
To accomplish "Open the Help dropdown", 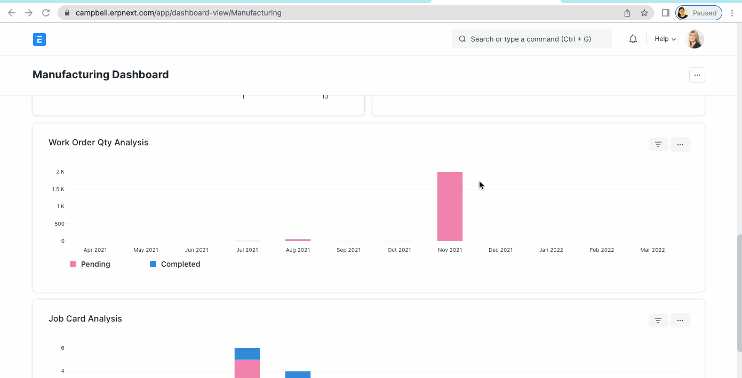I will click(x=665, y=38).
